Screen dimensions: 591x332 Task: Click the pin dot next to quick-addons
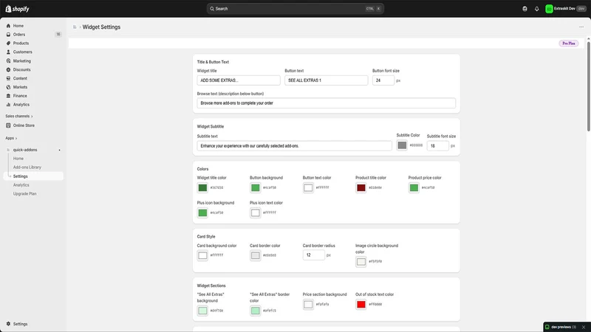(59, 151)
